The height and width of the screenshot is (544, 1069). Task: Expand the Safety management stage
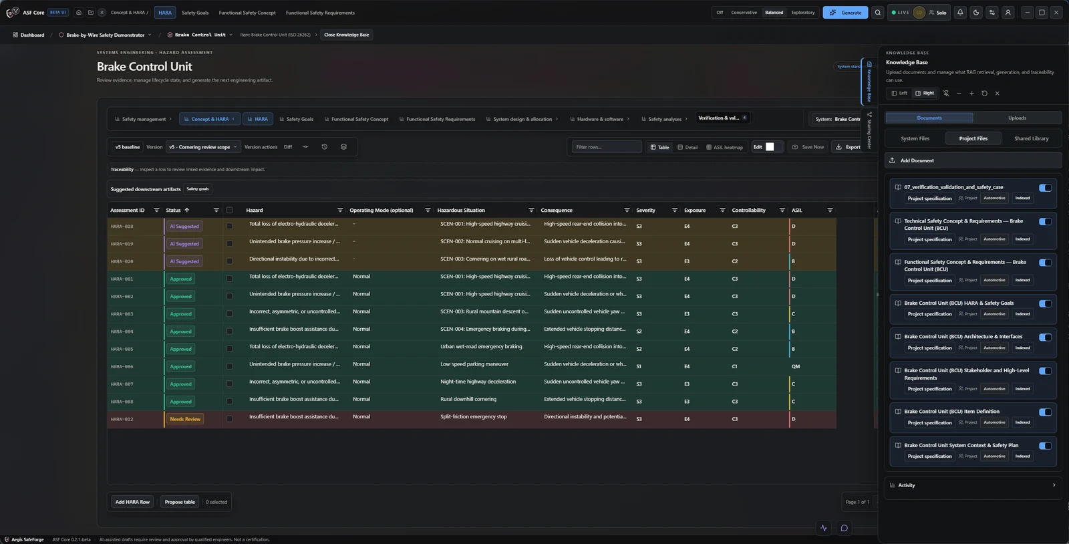(143, 119)
